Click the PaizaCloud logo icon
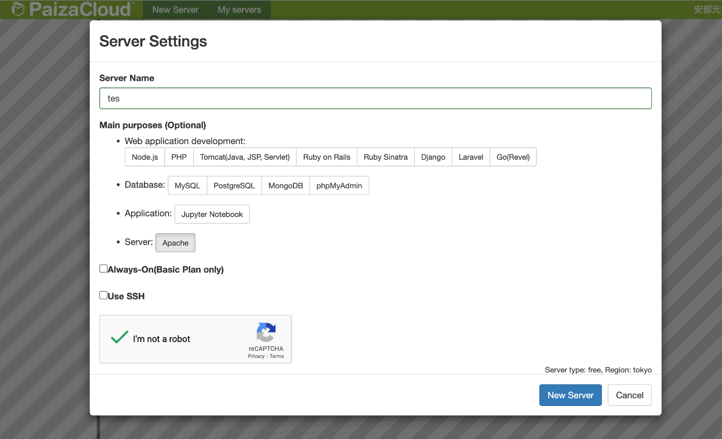 (x=18, y=9)
